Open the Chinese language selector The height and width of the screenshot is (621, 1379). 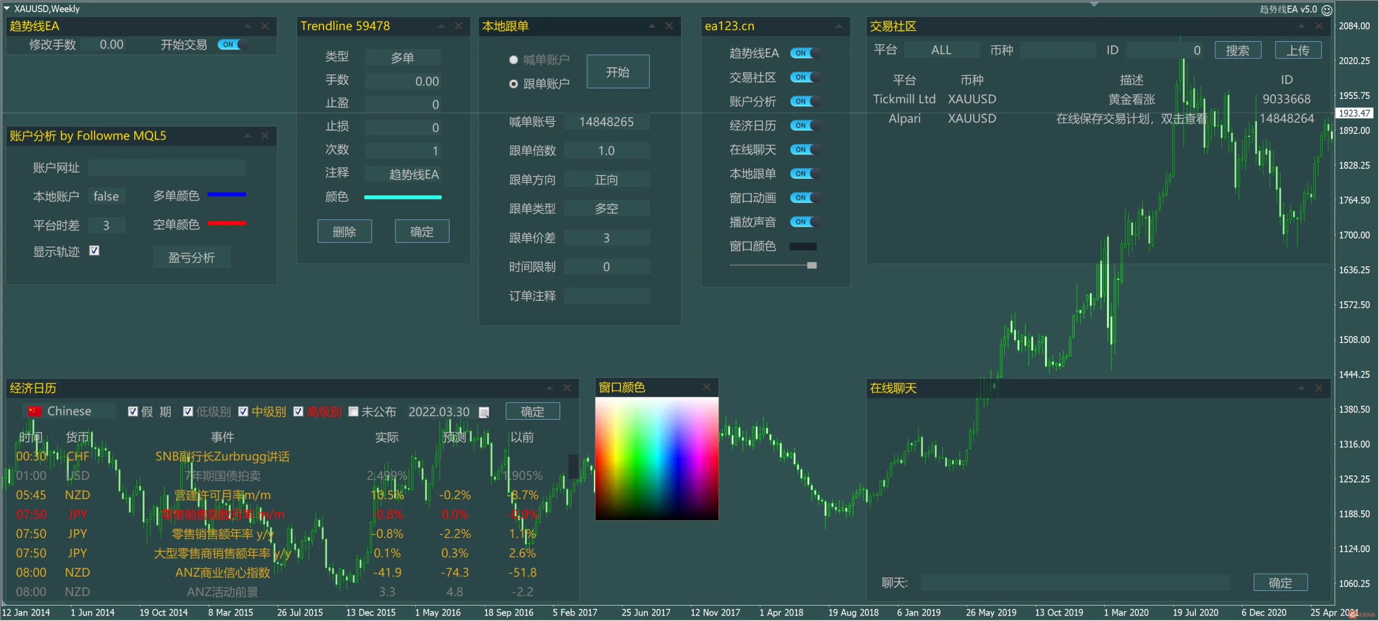pos(69,411)
